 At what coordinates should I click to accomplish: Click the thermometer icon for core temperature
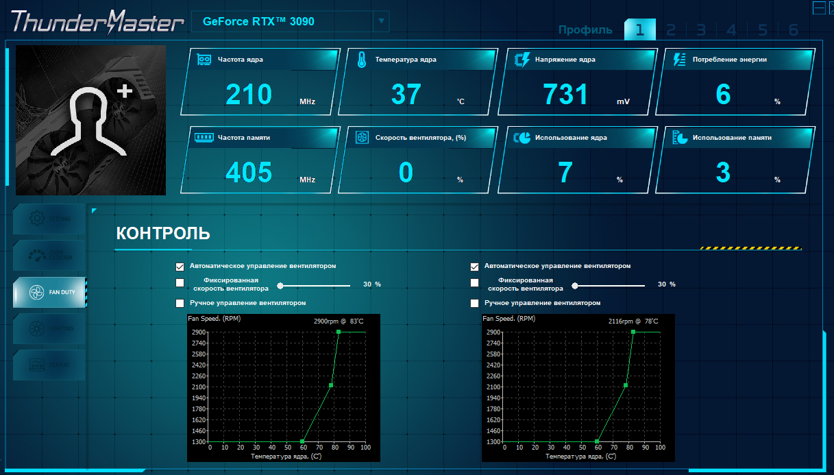click(362, 60)
